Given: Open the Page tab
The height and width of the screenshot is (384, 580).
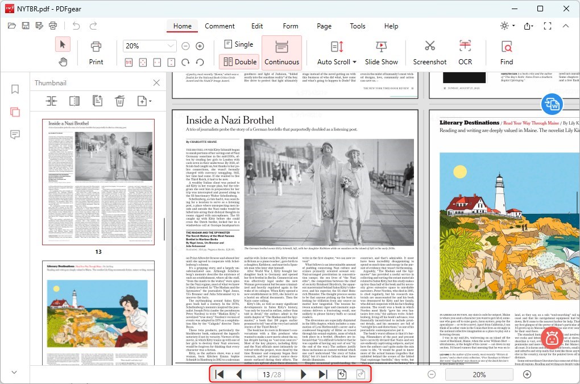Looking at the screenshot, I should pos(324,26).
